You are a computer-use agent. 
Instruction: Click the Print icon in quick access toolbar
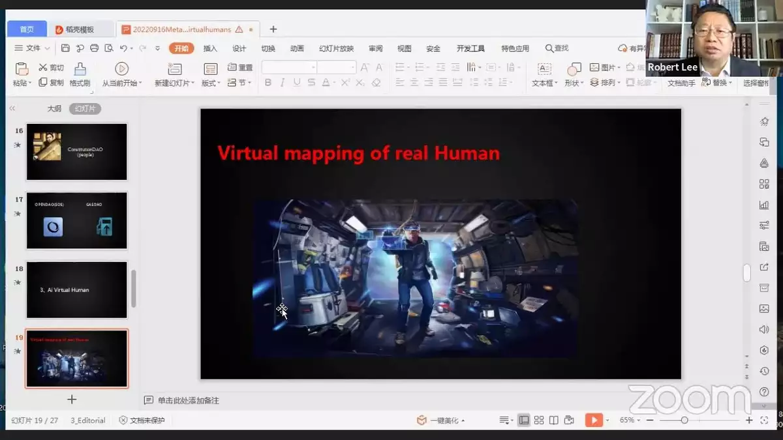pyautogui.click(x=94, y=48)
